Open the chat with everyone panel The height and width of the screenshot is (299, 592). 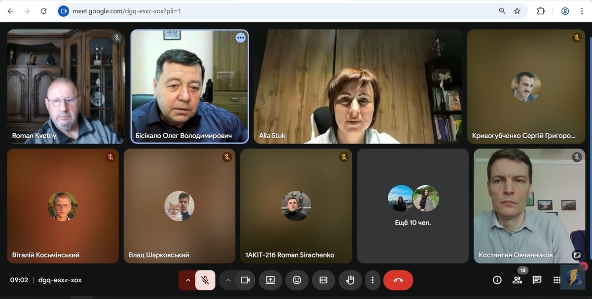(537, 280)
